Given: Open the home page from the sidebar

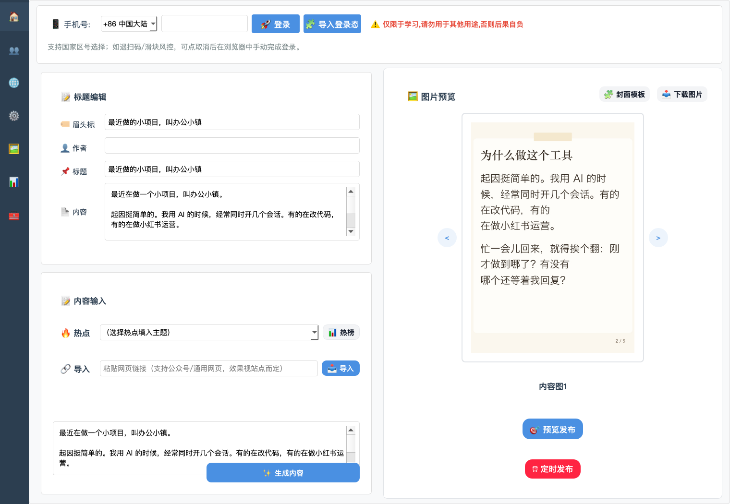Looking at the screenshot, I should (x=14, y=17).
